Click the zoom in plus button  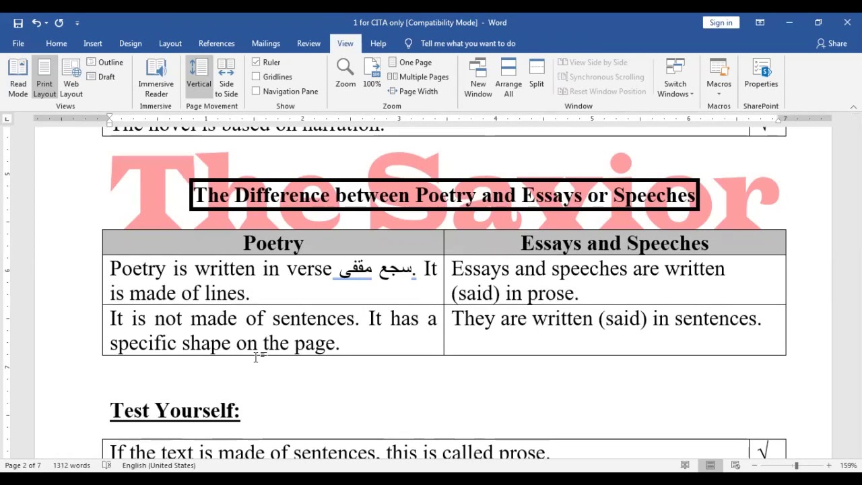pyautogui.click(x=829, y=465)
